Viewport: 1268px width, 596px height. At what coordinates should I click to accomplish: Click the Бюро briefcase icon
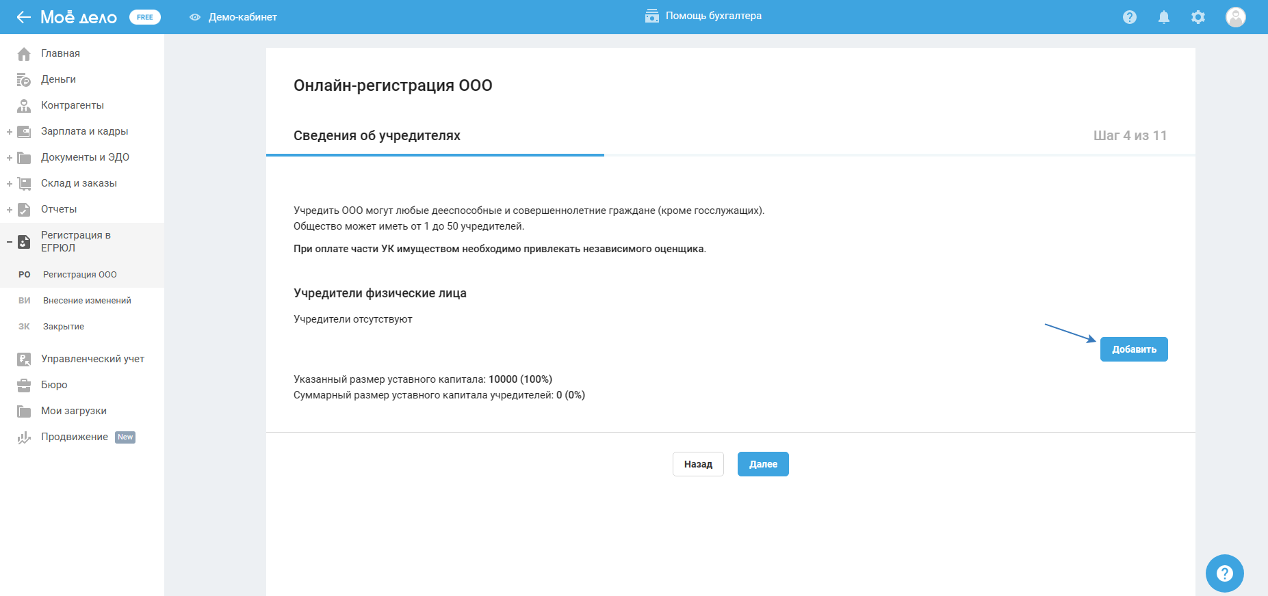(x=24, y=385)
